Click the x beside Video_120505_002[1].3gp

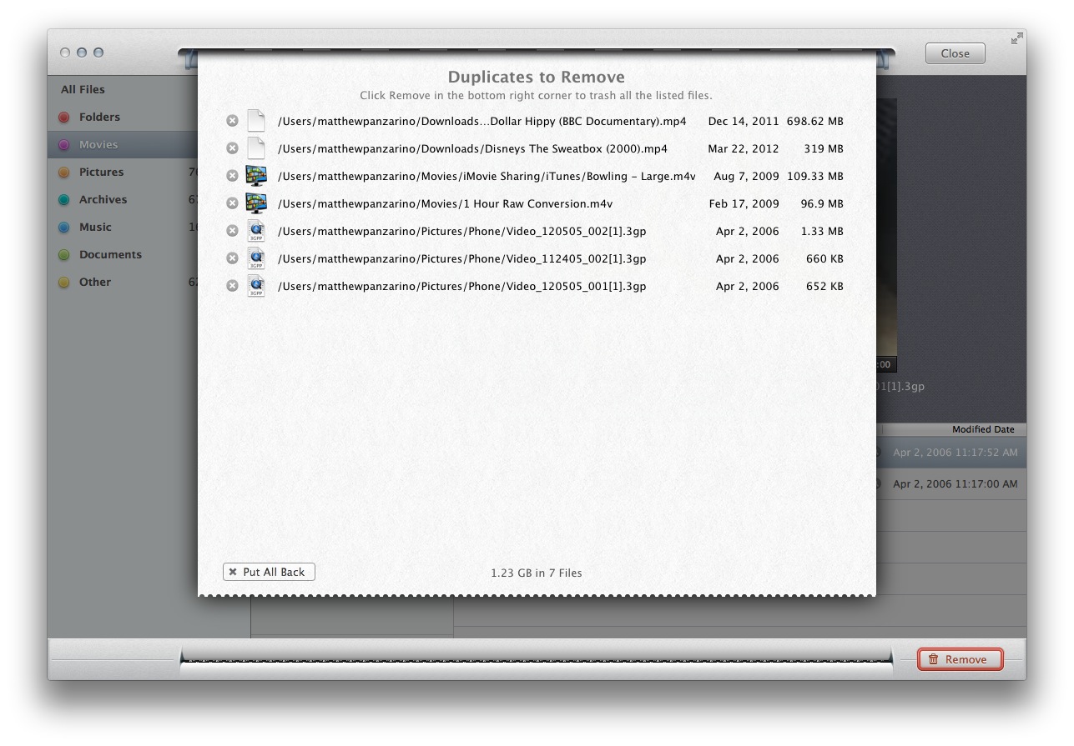click(232, 231)
